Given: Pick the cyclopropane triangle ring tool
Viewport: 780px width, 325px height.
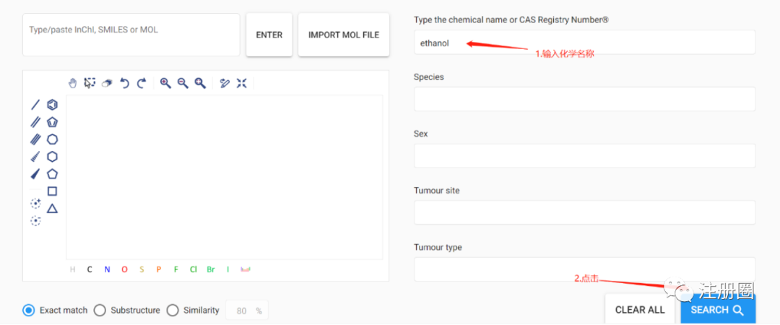Looking at the screenshot, I should [x=52, y=208].
